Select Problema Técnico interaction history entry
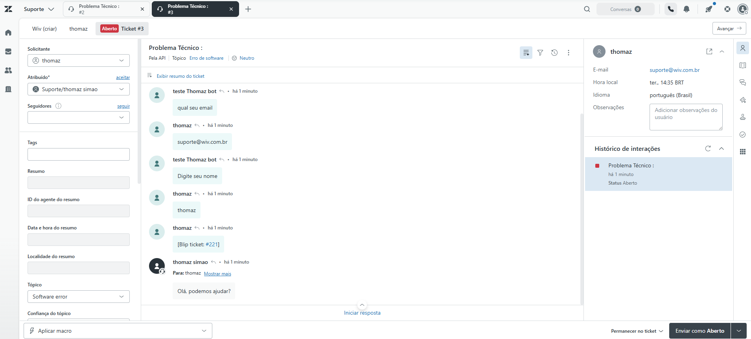 (659, 174)
